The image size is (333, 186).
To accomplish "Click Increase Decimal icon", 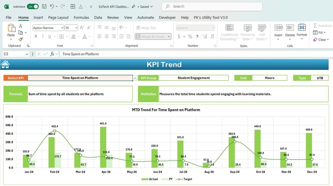I will tap(205, 36).
